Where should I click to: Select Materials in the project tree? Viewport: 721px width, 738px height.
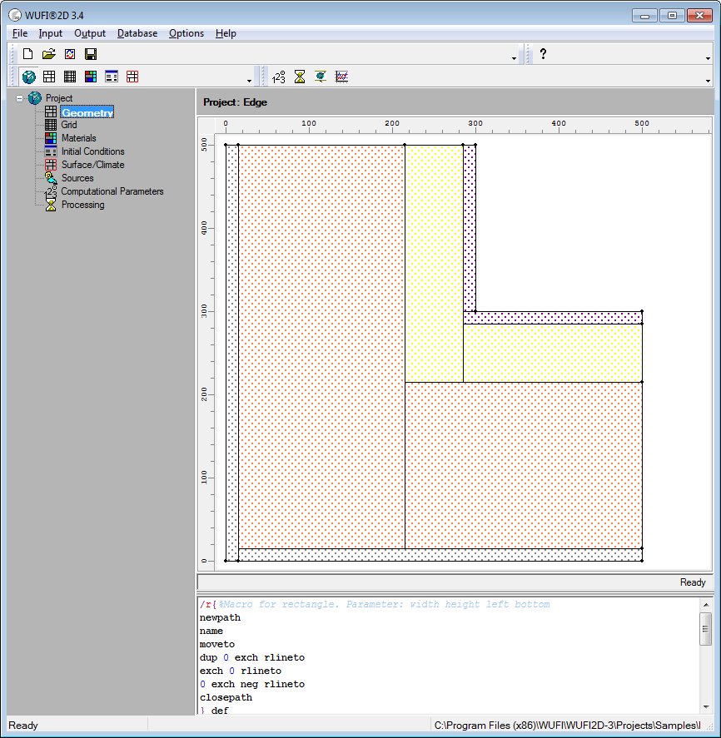tap(78, 138)
